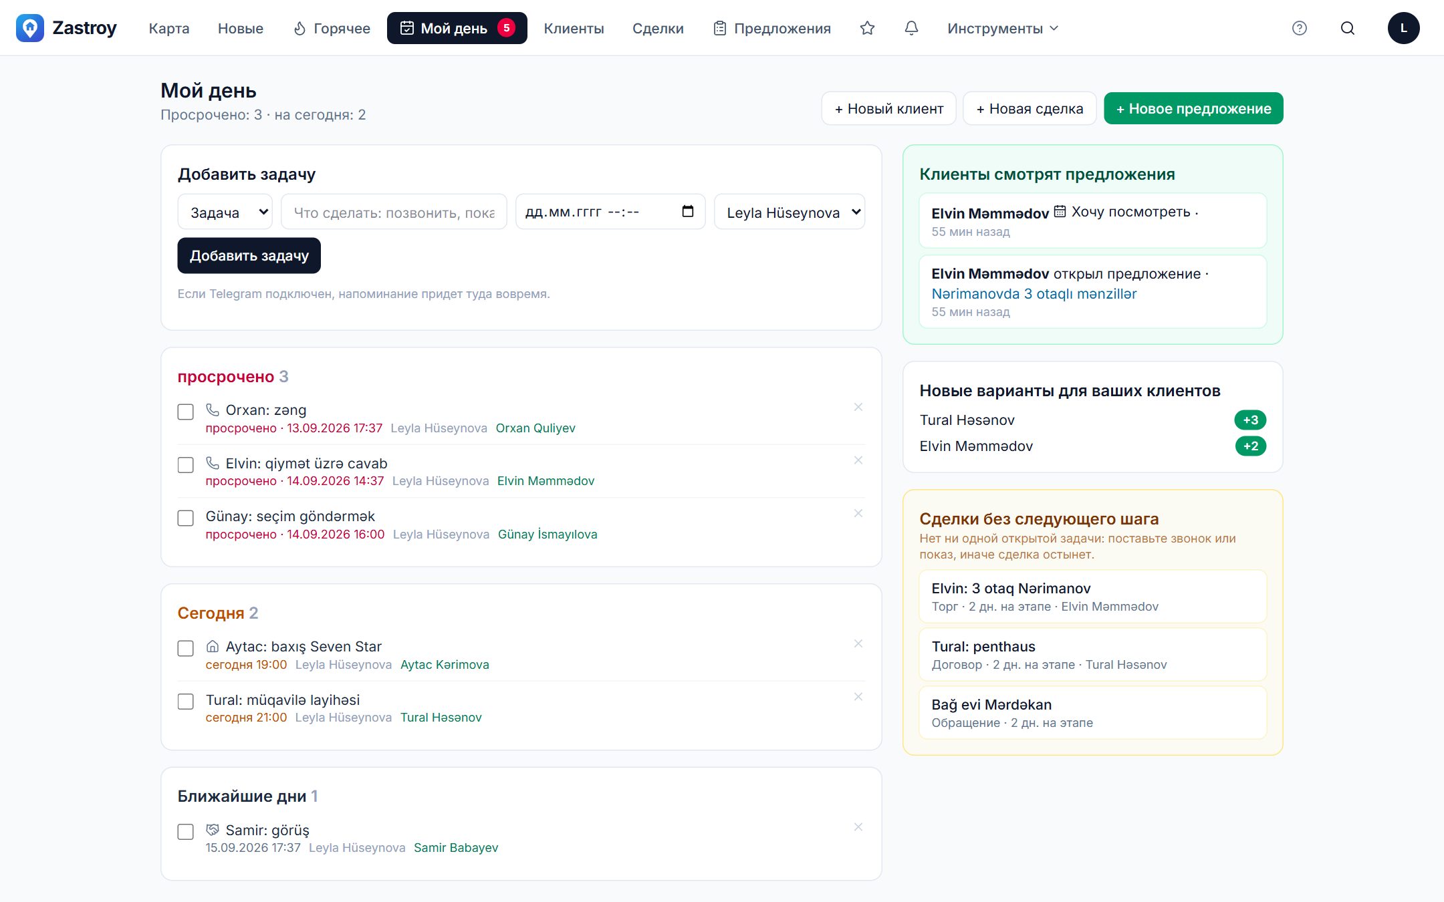Delete the 'Tural: müqavilə layihəsi' task
This screenshot has width=1444, height=902.
[858, 697]
